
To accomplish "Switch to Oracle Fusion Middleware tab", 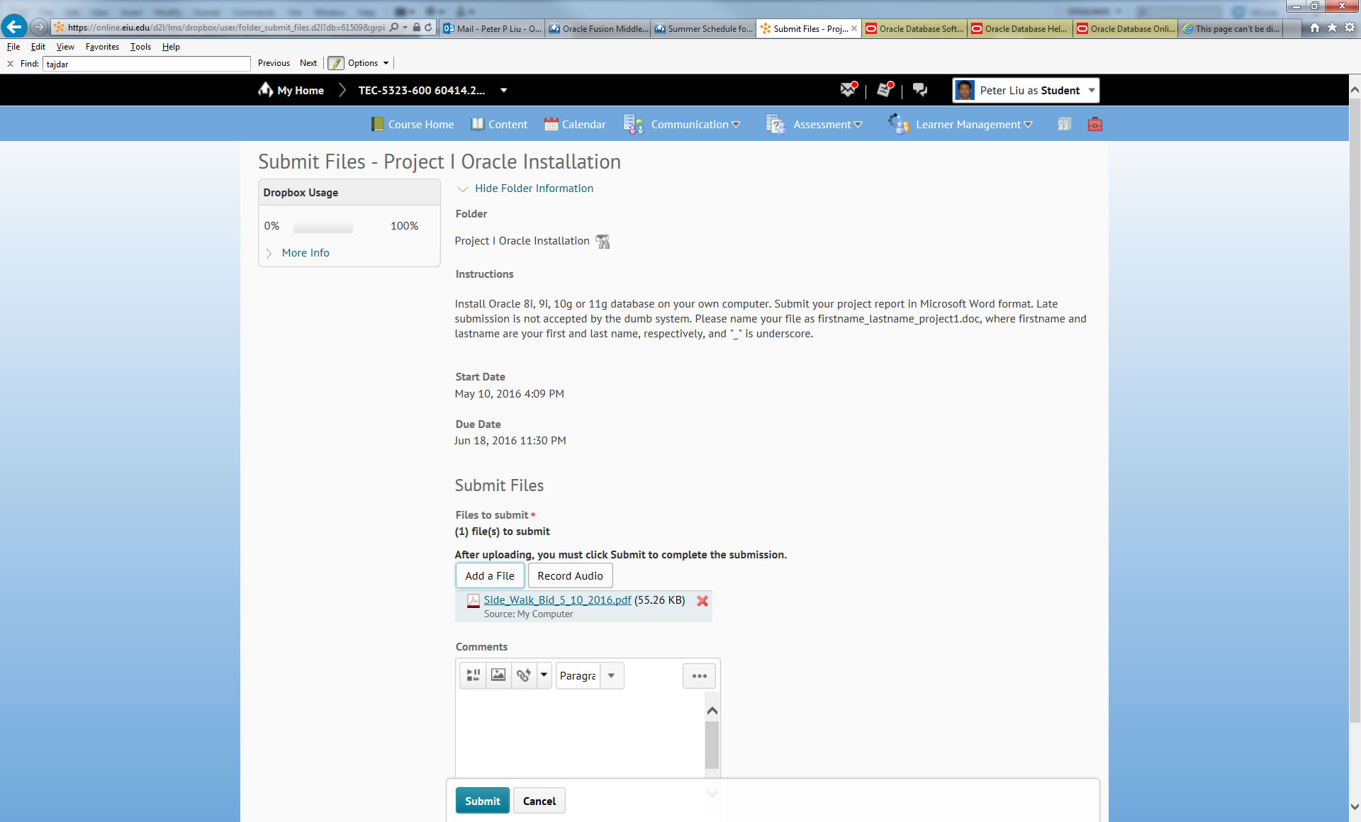I will click(598, 28).
